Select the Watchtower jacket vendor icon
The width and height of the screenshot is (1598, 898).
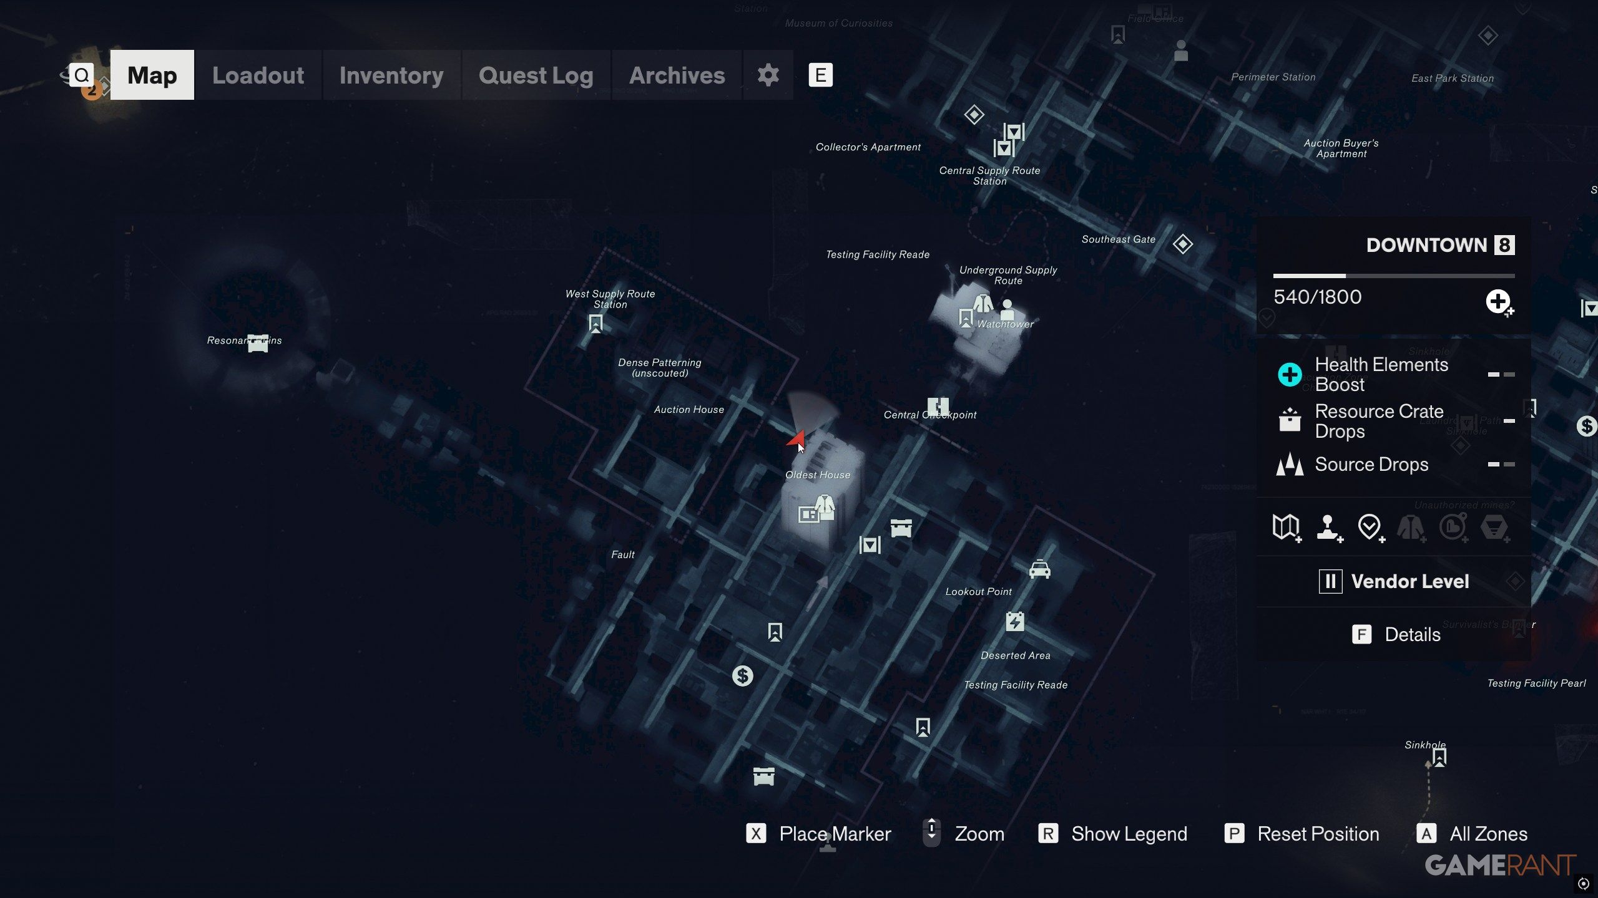coord(983,303)
